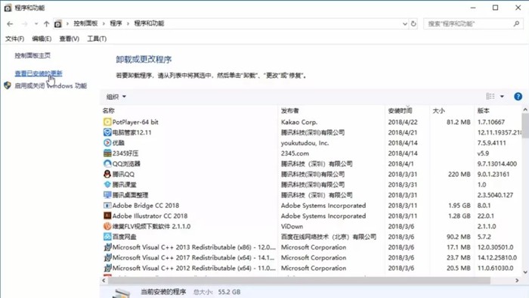Navigate to 控制面板 breadcrumb
This screenshot has height=298, width=529.
pyautogui.click(x=85, y=23)
